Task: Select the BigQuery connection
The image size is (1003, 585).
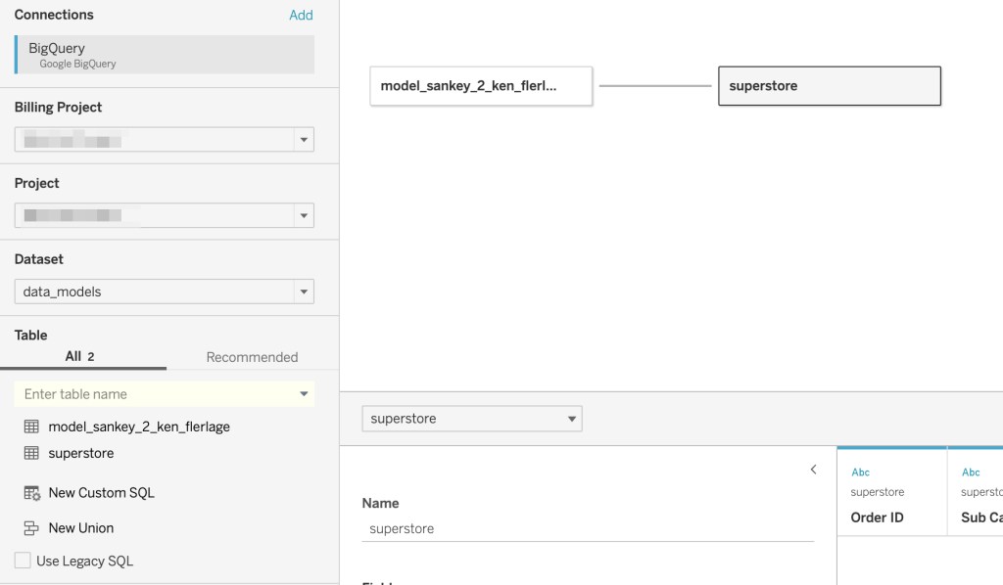Action: [x=165, y=54]
